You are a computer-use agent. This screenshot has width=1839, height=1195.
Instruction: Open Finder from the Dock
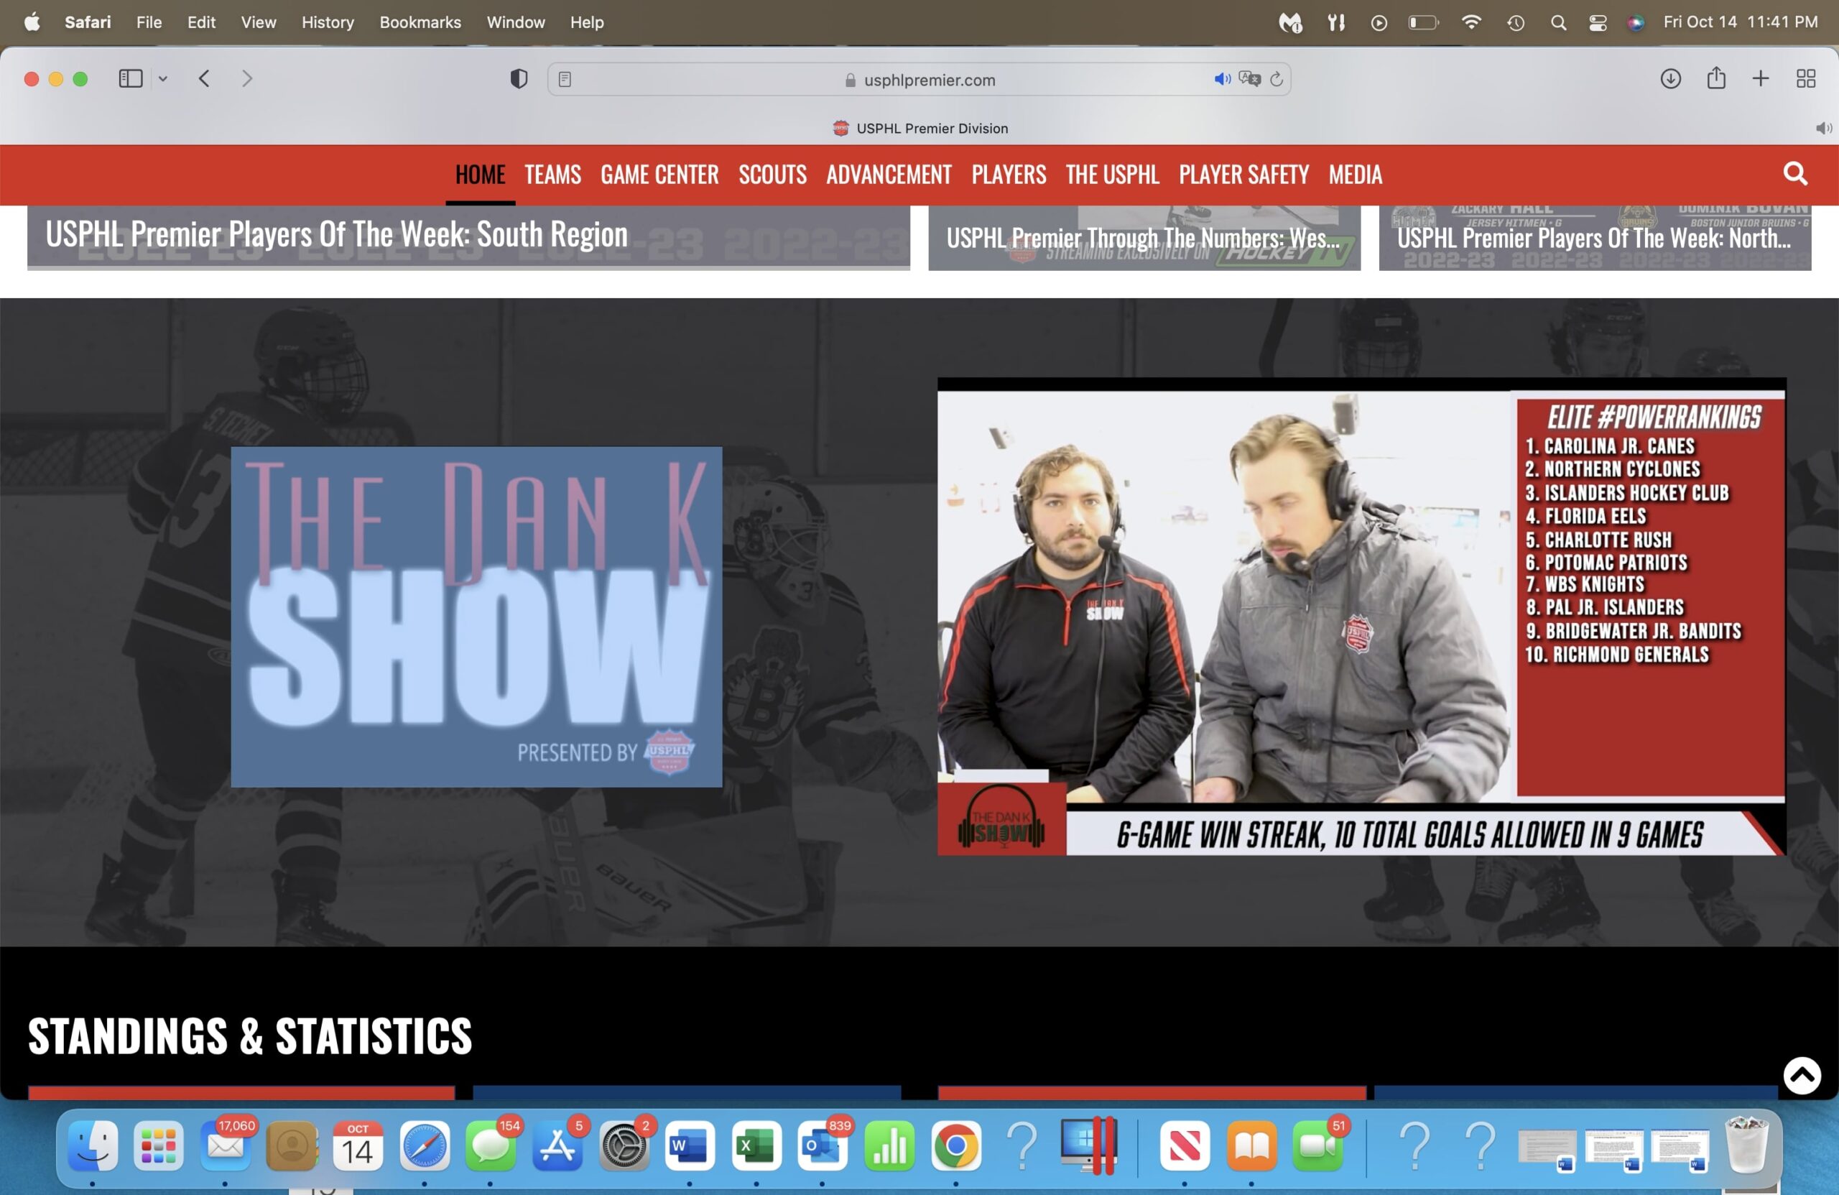93,1145
